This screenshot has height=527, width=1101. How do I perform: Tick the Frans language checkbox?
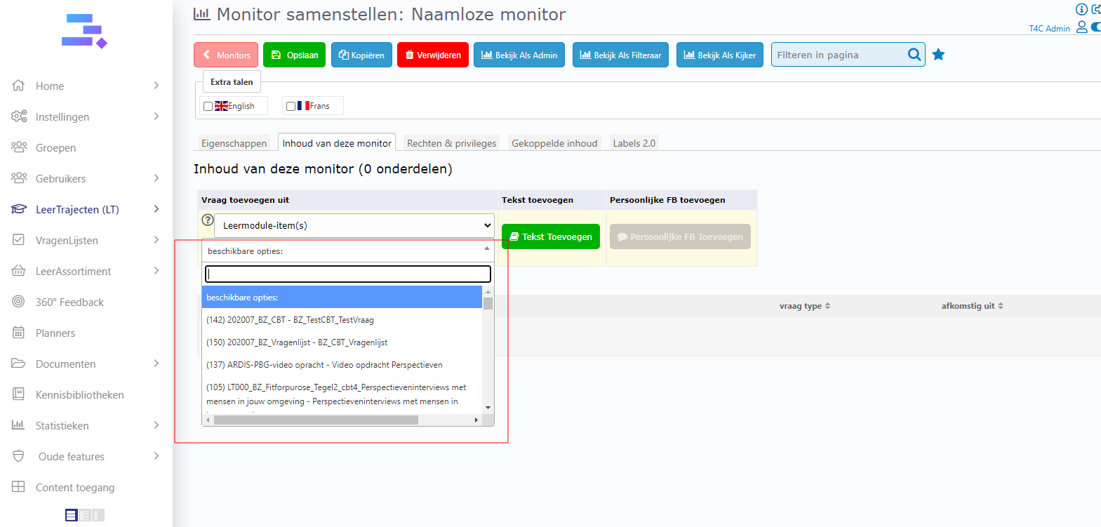[x=291, y=106]
